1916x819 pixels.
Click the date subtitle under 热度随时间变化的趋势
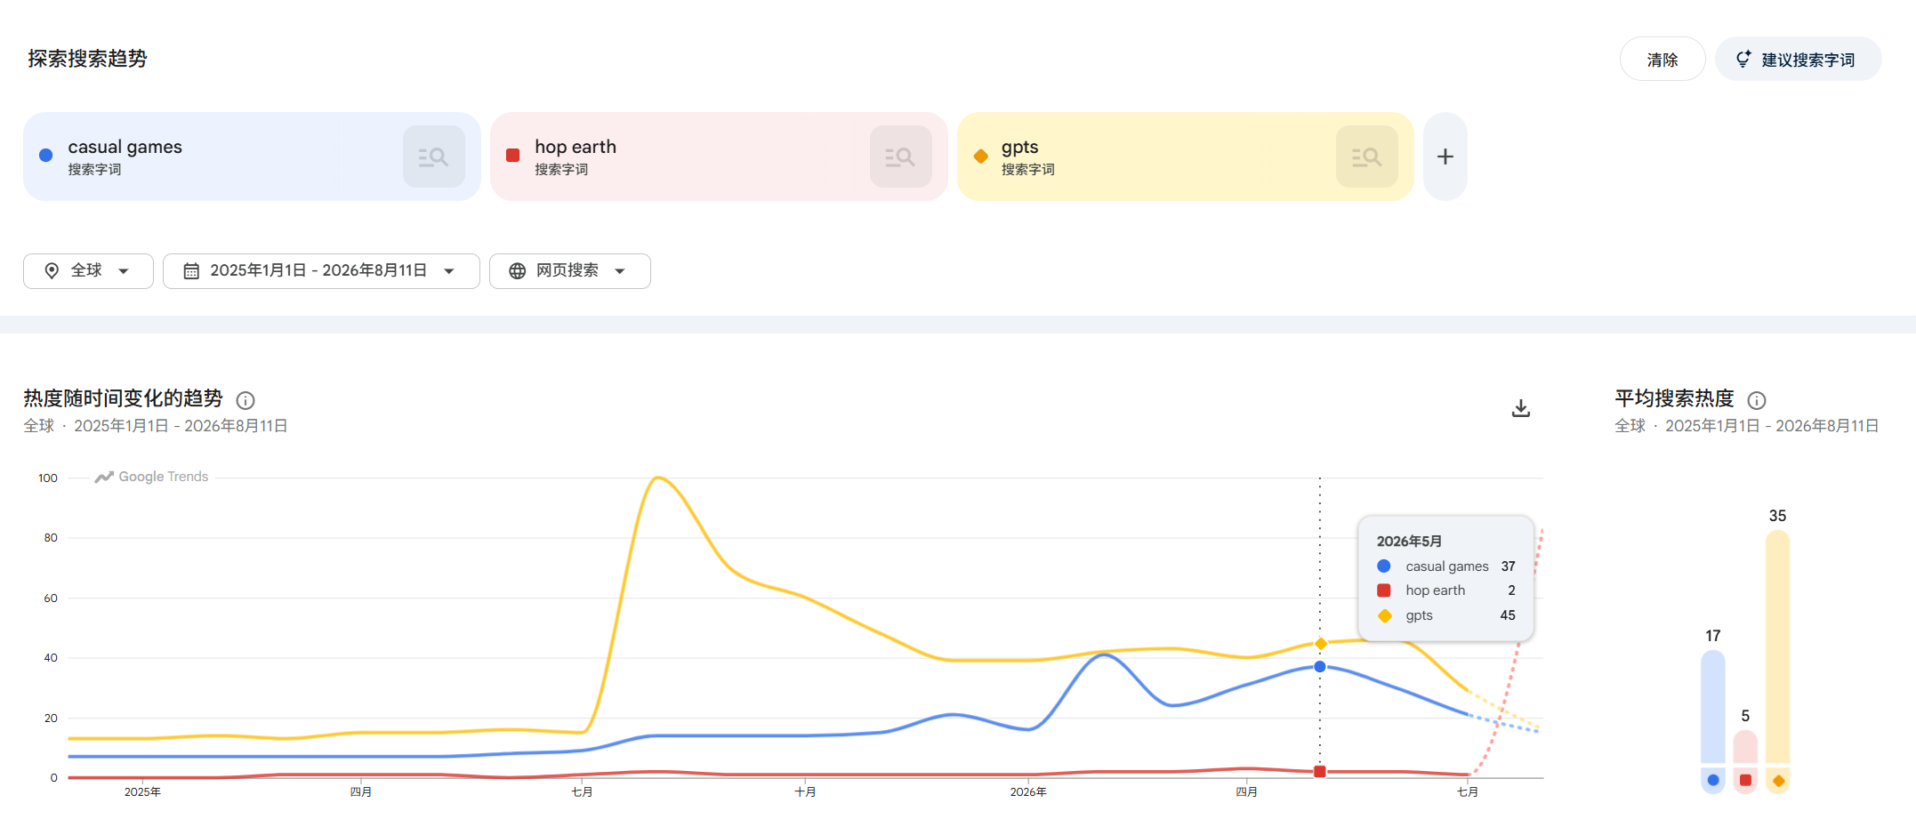coord(156,426)
